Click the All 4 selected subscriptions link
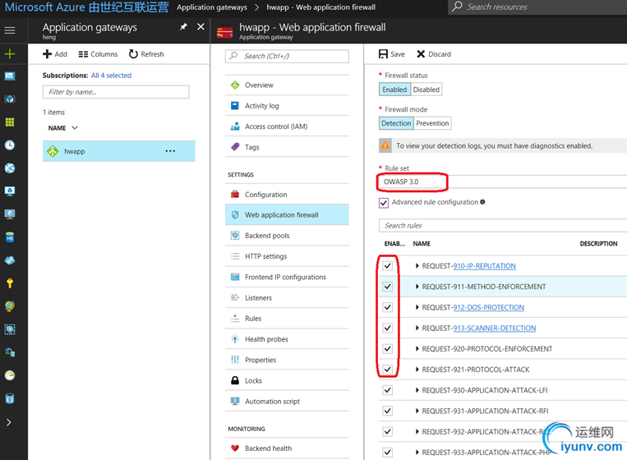 [x=111, y=75]
